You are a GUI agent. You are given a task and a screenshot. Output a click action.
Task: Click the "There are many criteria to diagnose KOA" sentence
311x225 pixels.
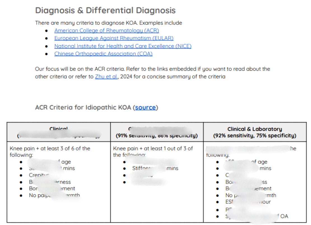click(x=108, y=23)
